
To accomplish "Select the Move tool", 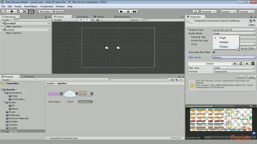I will 12,11.
